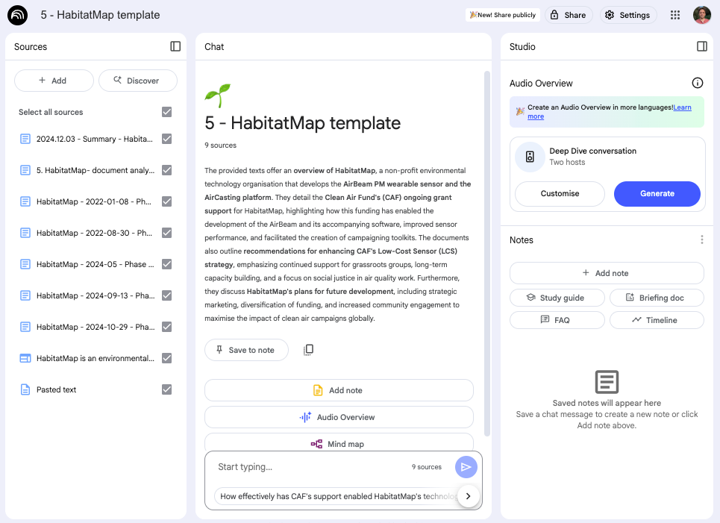The width and height of the screenshot is (720, 523).
Task: Uncheck 'HabitatMap is an environmental' source
Action: (166, 358)
